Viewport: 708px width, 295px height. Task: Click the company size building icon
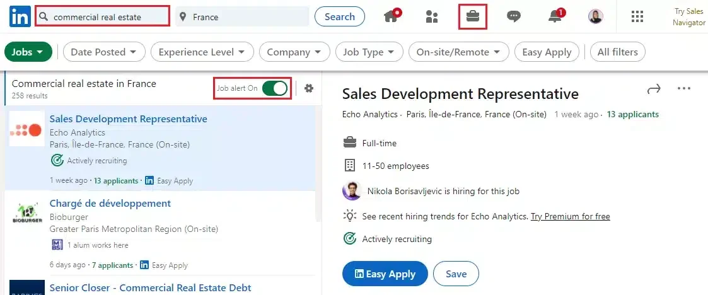click(349, 166)
